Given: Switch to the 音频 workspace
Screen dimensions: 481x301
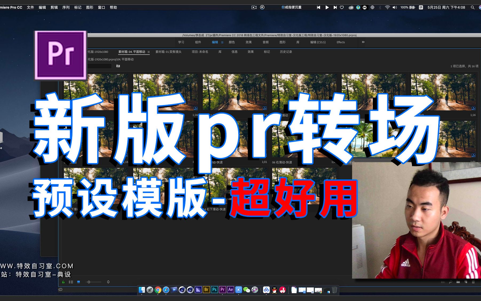Looking at the screenshot, I should 265,42.
